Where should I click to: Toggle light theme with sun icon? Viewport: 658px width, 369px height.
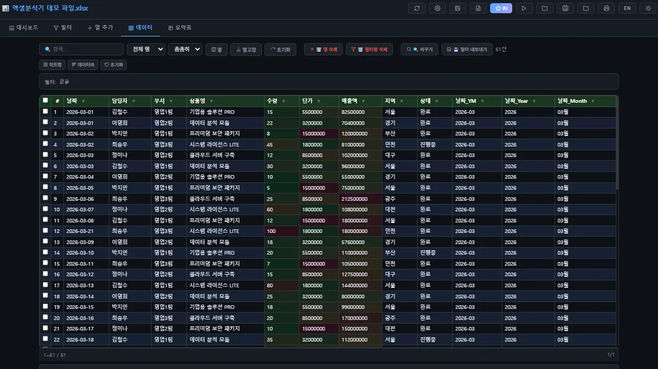pyautogui.click(x=648, y=8)
